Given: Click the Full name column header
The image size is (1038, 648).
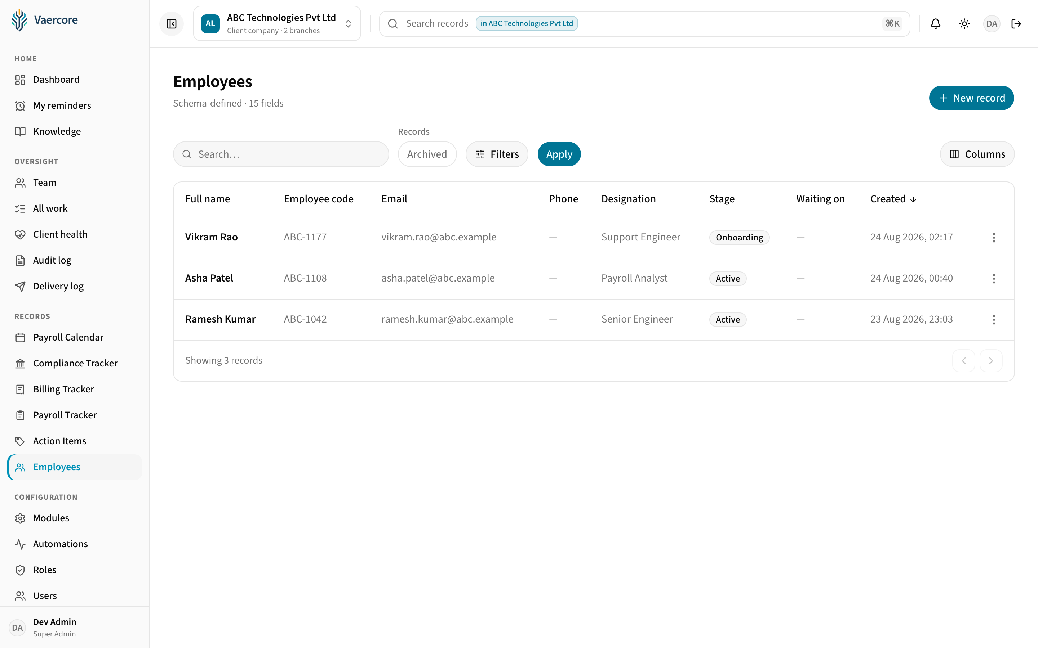Looking at the screenshot, I should pos(208,199).
